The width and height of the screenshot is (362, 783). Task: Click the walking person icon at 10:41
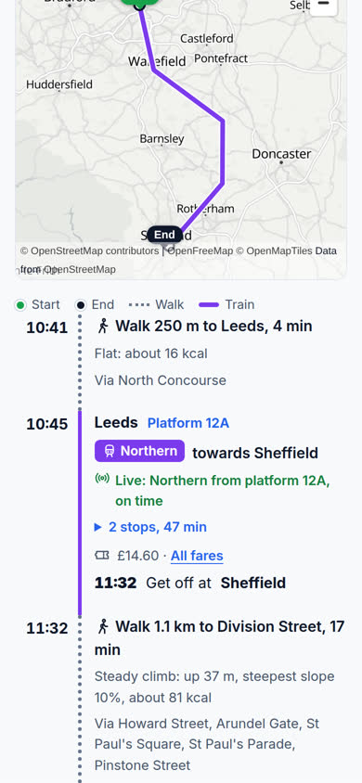tap(103, 326)
